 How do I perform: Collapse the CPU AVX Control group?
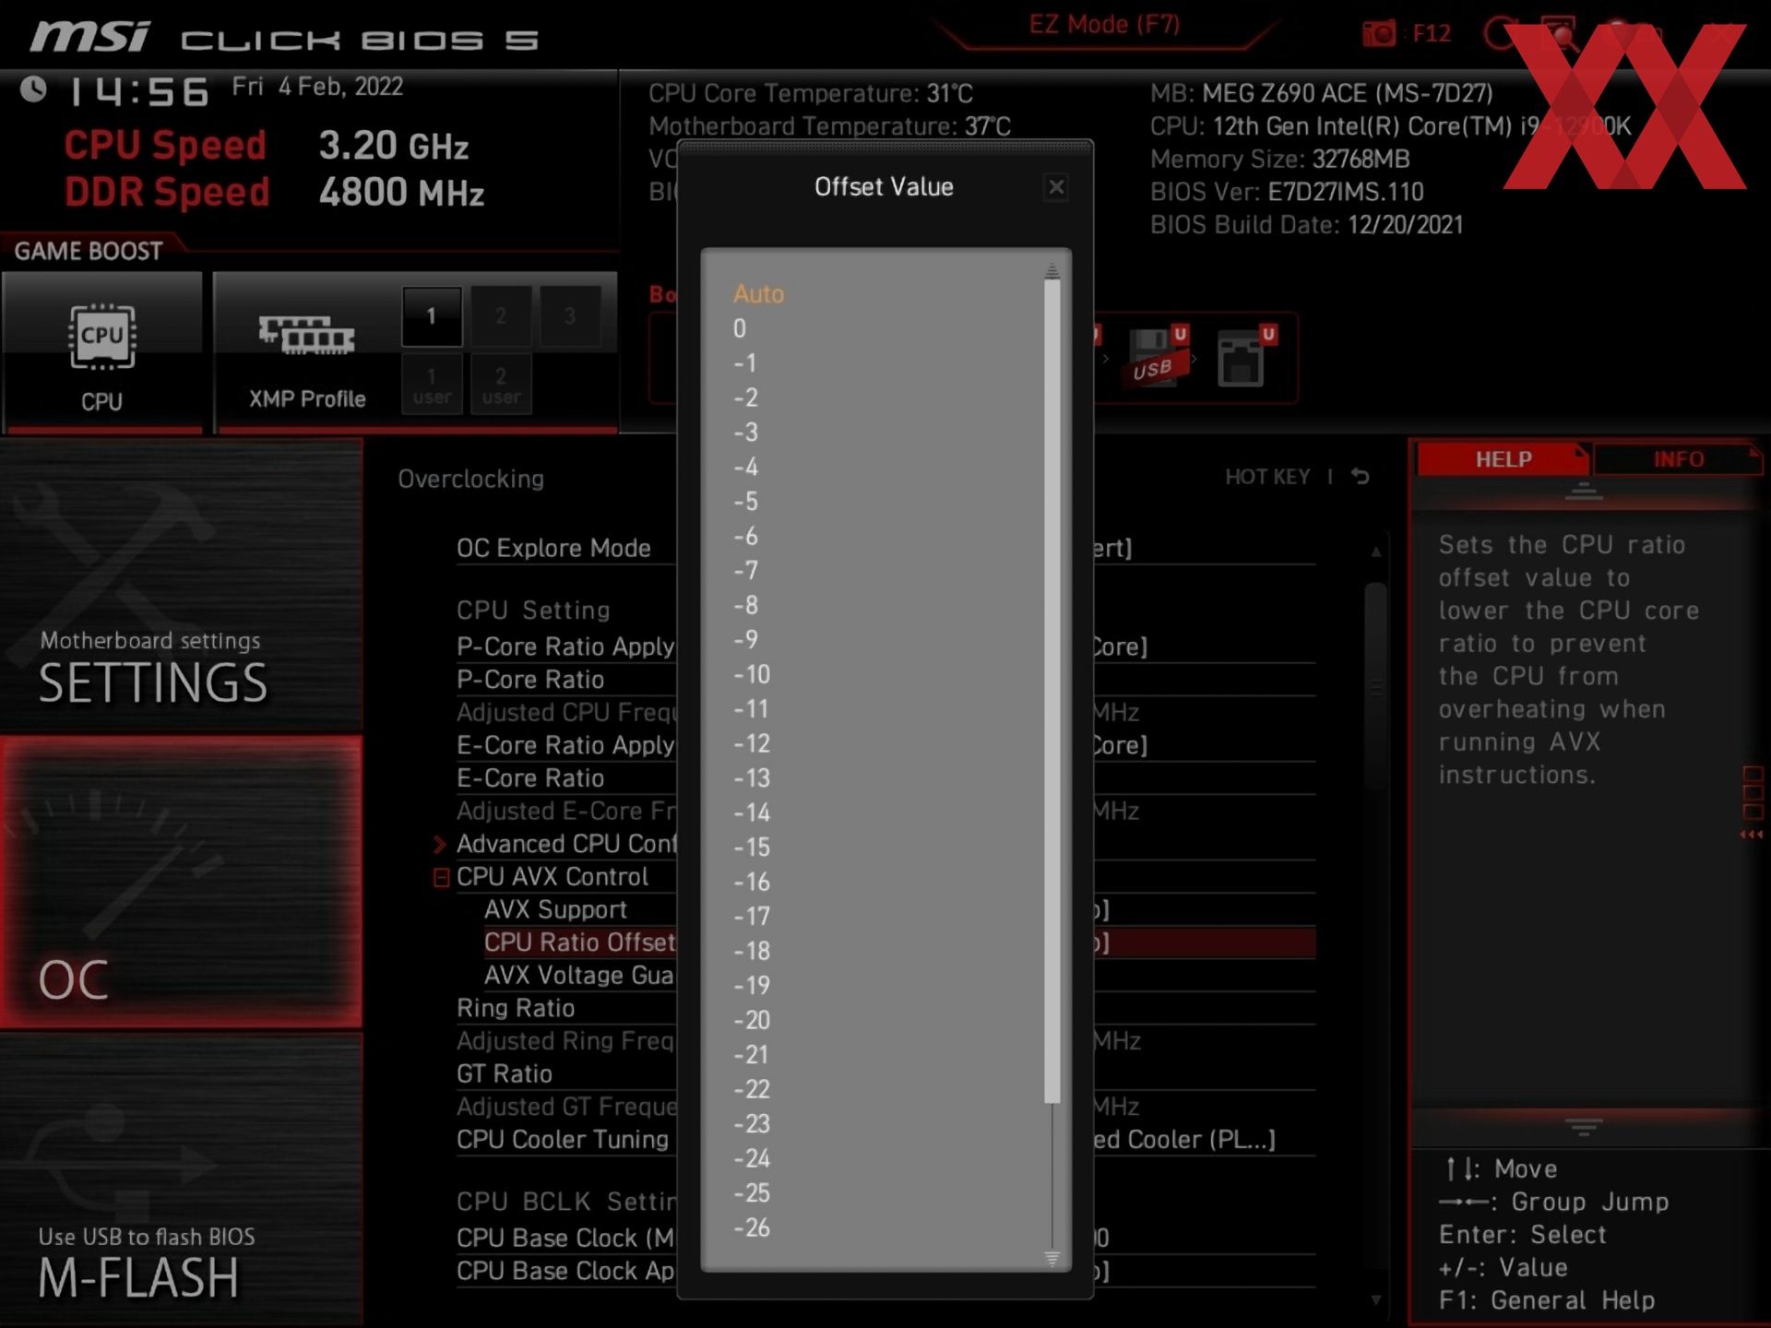coord(441,877)
